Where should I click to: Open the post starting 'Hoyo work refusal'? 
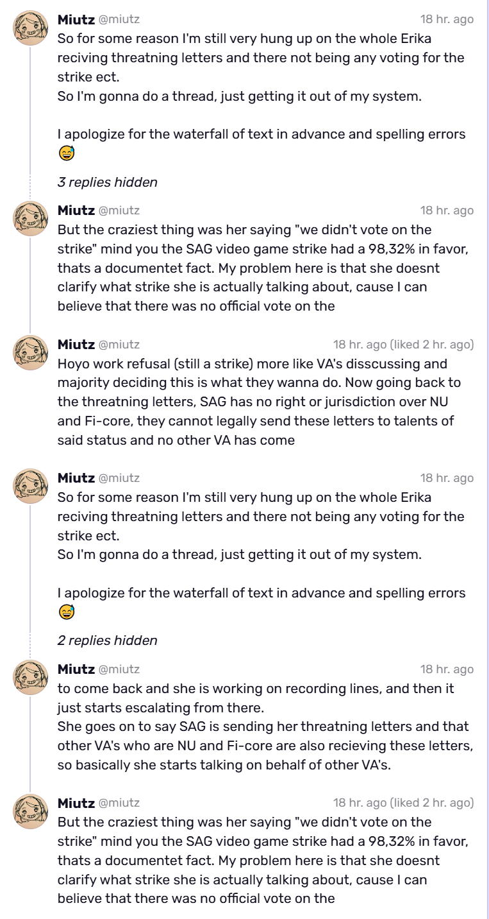point(265,402)
